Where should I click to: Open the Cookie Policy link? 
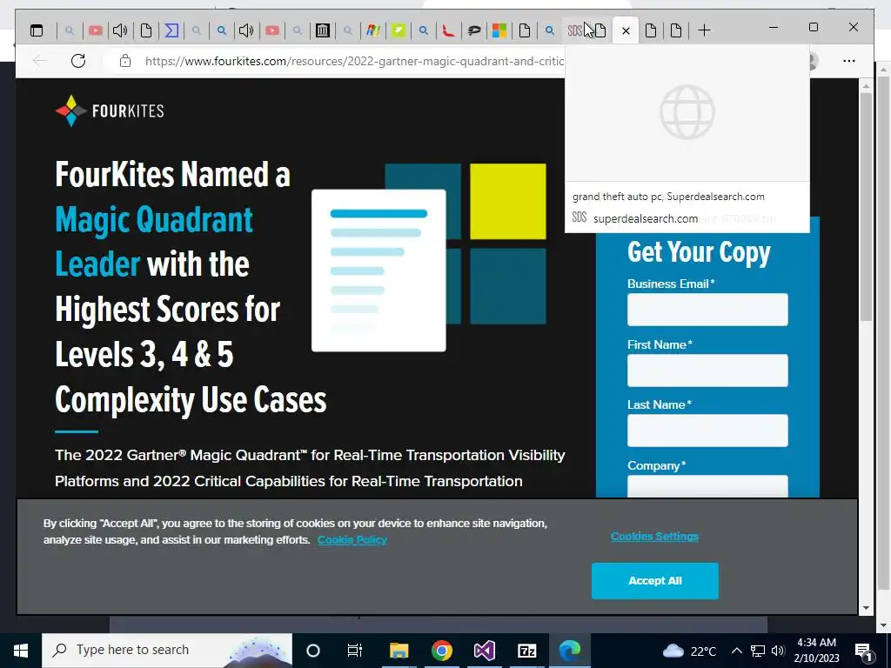click(352, 539)
